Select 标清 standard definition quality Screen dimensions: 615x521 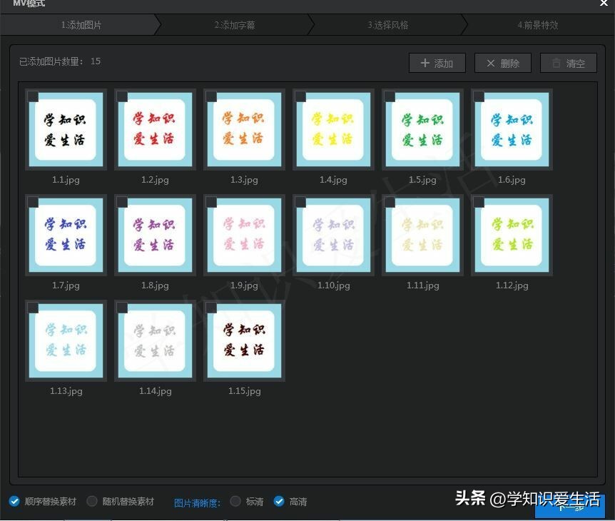(235, 502)
